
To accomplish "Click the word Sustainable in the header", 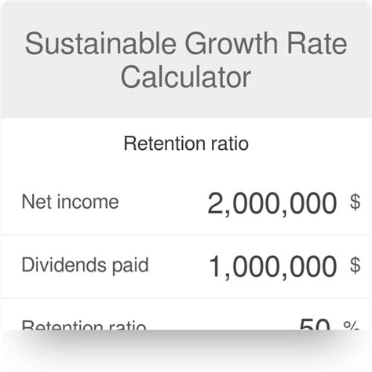I will coord(100,43).
